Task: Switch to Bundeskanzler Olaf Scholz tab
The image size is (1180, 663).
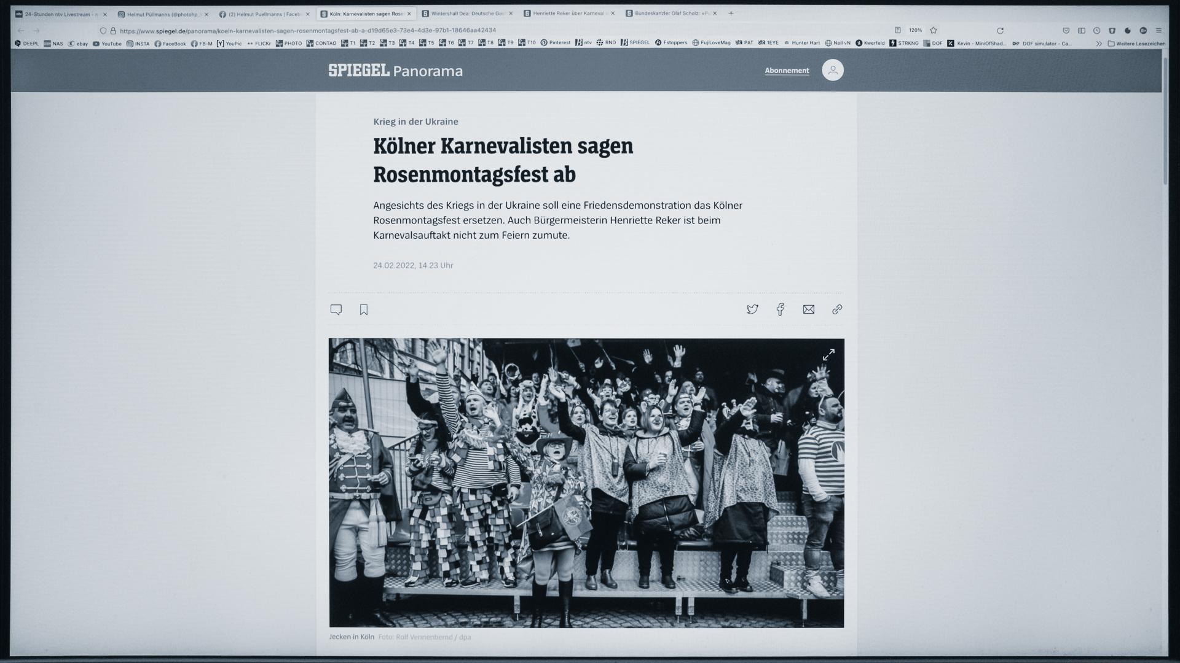Action: [x=669, y=14]
